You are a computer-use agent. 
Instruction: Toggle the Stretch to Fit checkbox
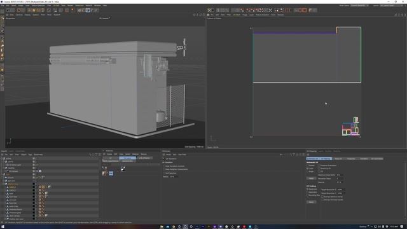point(319,169)
